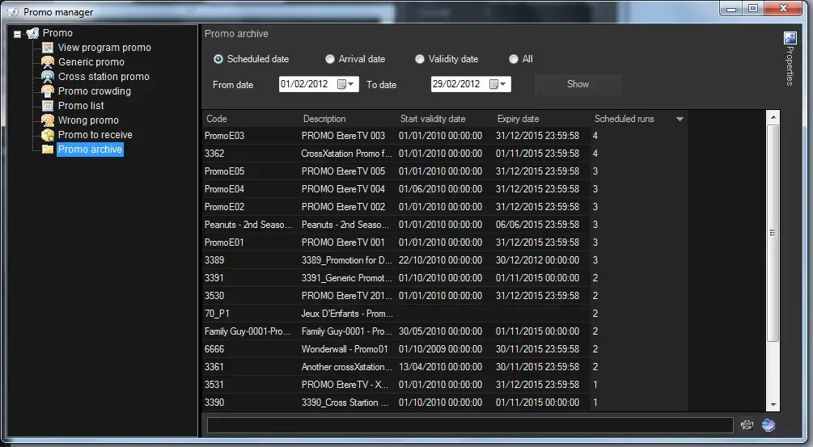The image size is (813, 447).
Task: Select the Arrival date radio option
Action: (x=330, y=59)
